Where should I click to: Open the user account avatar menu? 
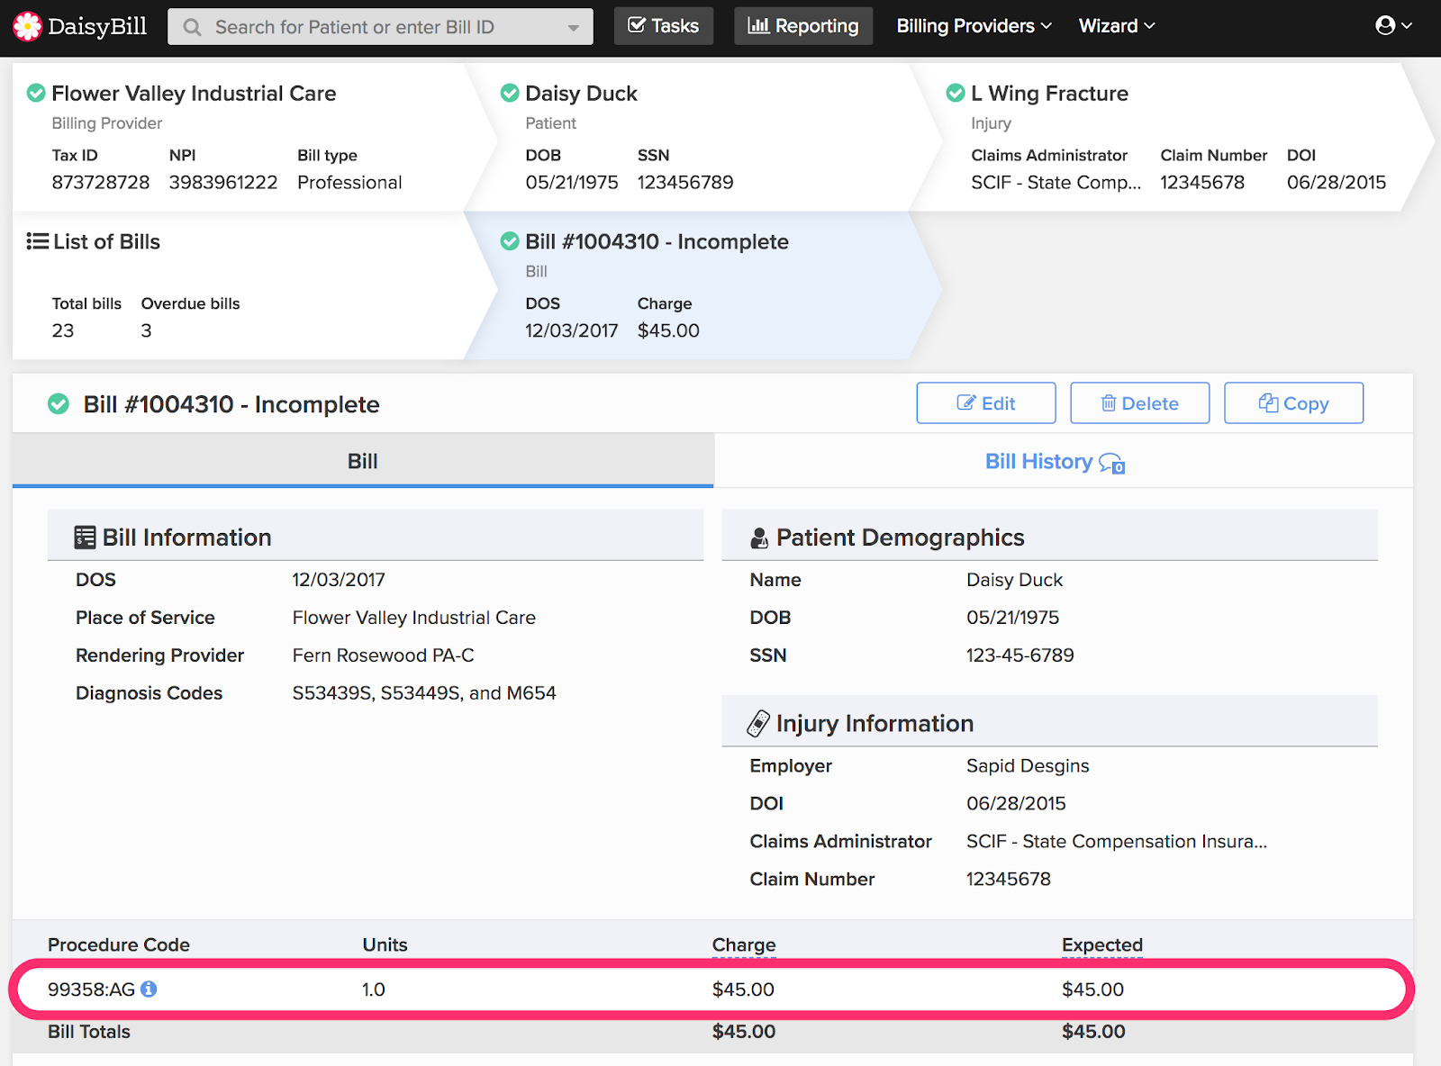[1392, 26]
